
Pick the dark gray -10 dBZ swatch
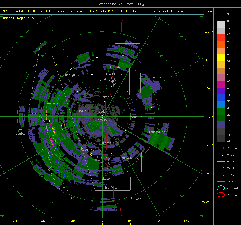(x=221, y=138)
